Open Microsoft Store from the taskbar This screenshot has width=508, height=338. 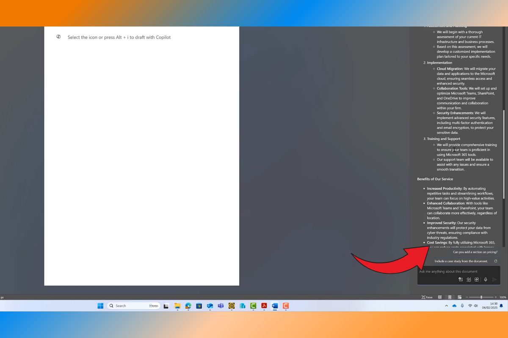pyautogui.click(x=199, y=306)
